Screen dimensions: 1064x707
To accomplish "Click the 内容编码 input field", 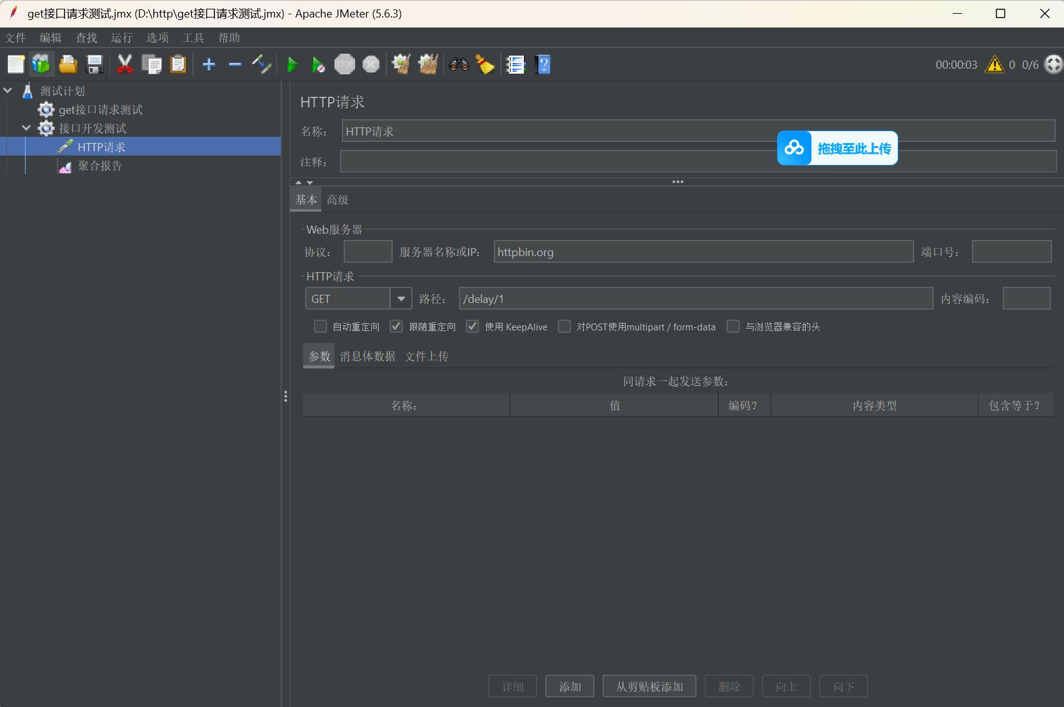I will (1026, 299).
